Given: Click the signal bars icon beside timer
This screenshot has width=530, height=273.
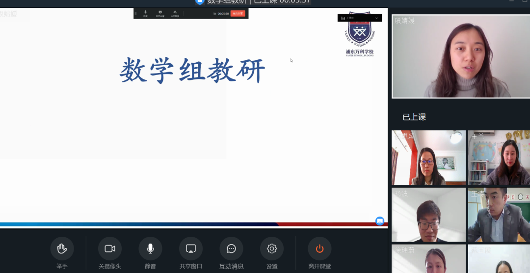Looking at the screenshot, I should (x=215, y=14).
